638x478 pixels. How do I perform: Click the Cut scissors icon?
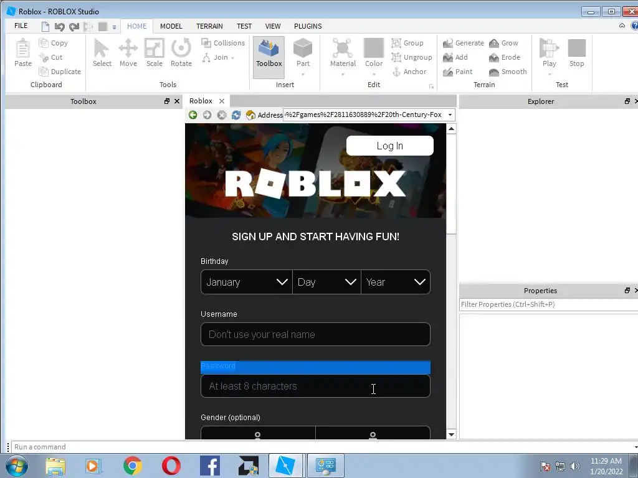(43, 57)
